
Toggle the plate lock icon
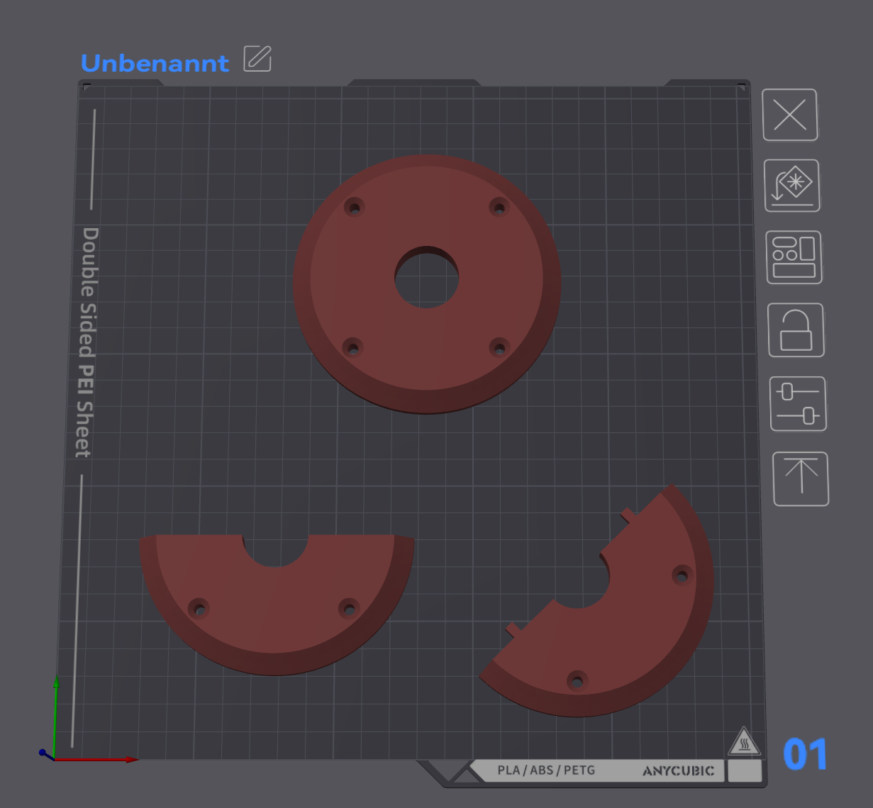[796, 330]
